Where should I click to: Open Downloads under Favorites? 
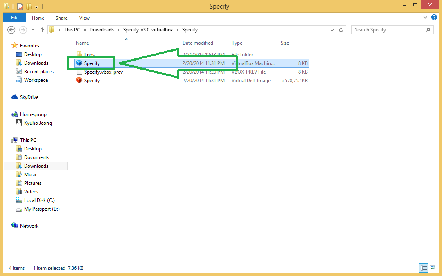pyautogui.click(x=36, y=63)
